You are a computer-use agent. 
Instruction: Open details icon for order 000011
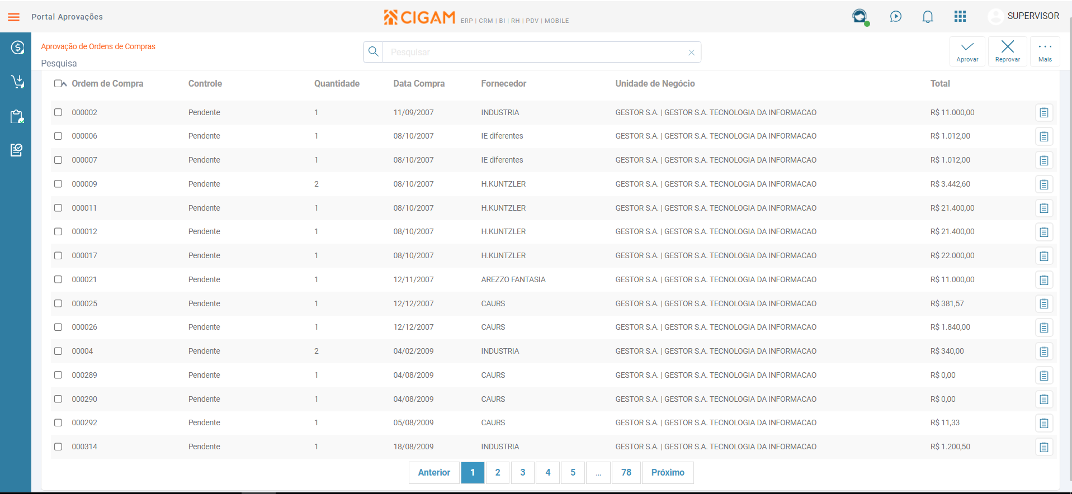(x=1044, y=208)
